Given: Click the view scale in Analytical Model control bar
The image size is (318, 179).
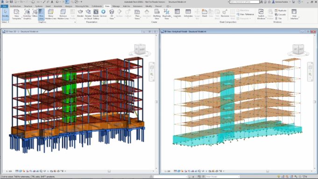Looking at the screenshot, I should (x=167, y=171).
